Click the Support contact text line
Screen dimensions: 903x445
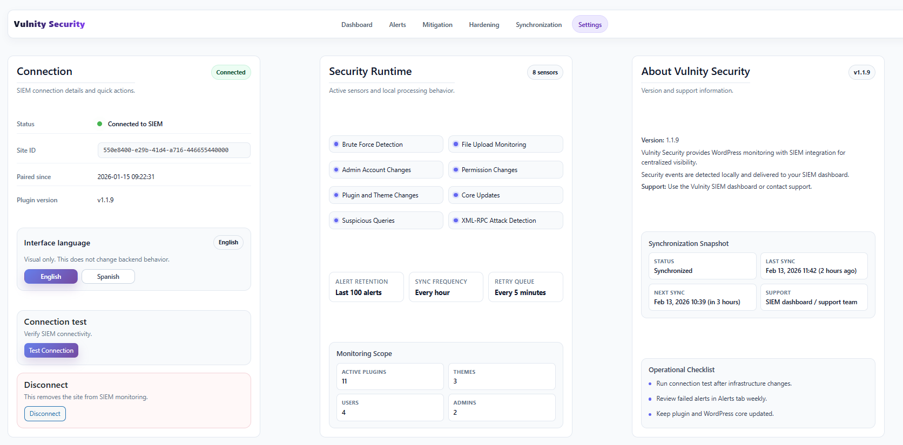pyautogui.click(x=726, y=187)
